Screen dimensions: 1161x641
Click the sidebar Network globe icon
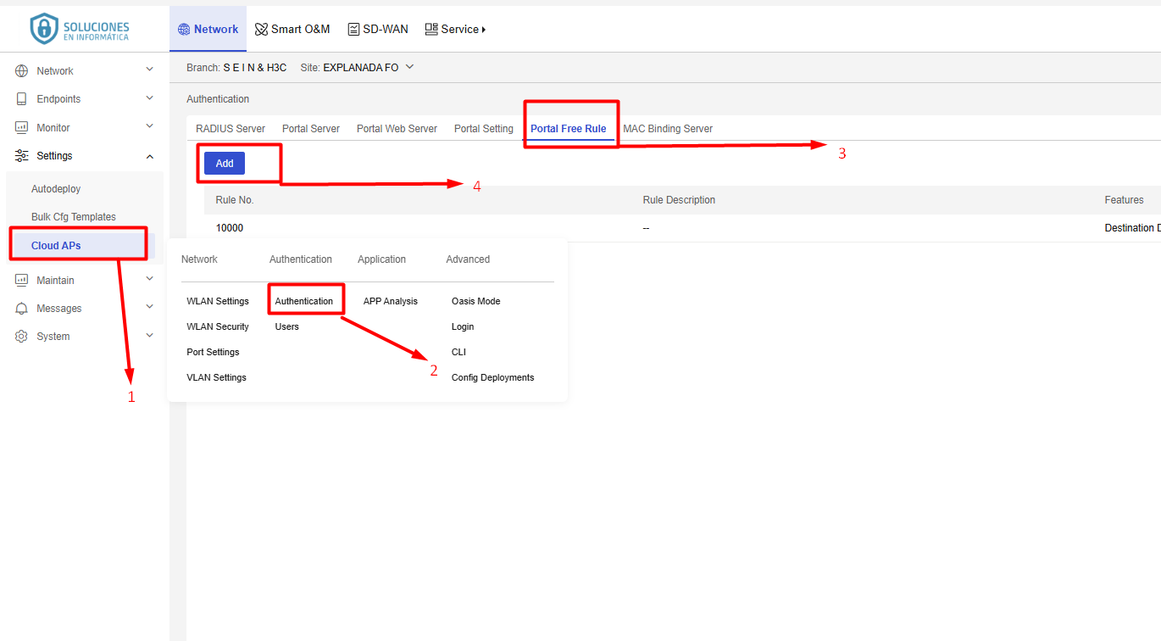(x=22, y=71)
